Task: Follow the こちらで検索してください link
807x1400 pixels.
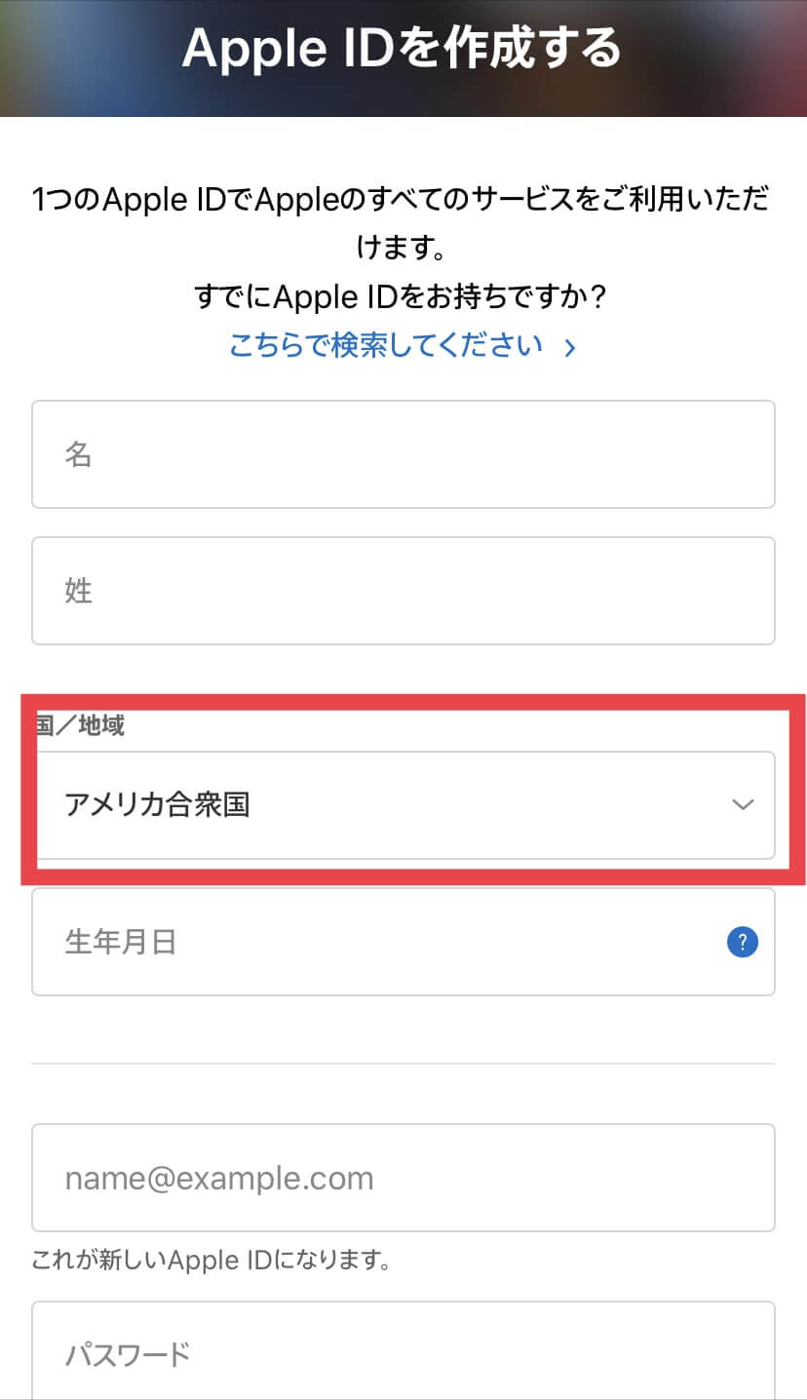Action: pos(386,346)
